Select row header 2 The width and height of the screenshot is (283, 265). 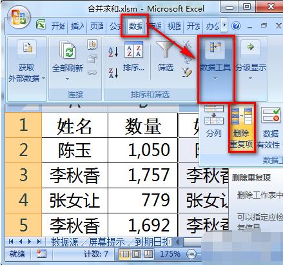click(23, 150)
